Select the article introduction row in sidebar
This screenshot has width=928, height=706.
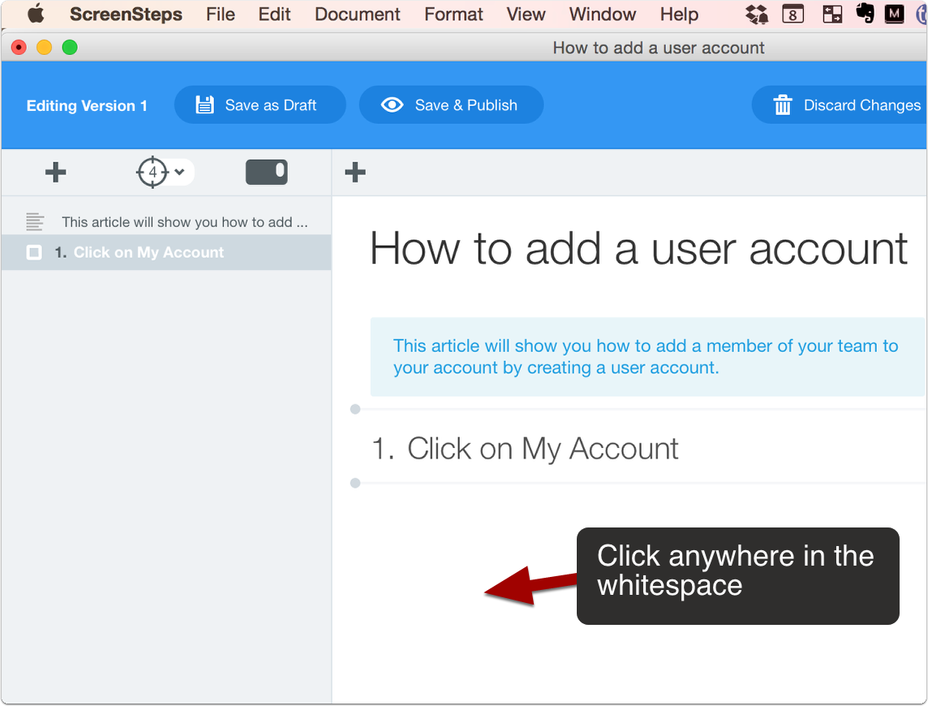pos(166,222)
